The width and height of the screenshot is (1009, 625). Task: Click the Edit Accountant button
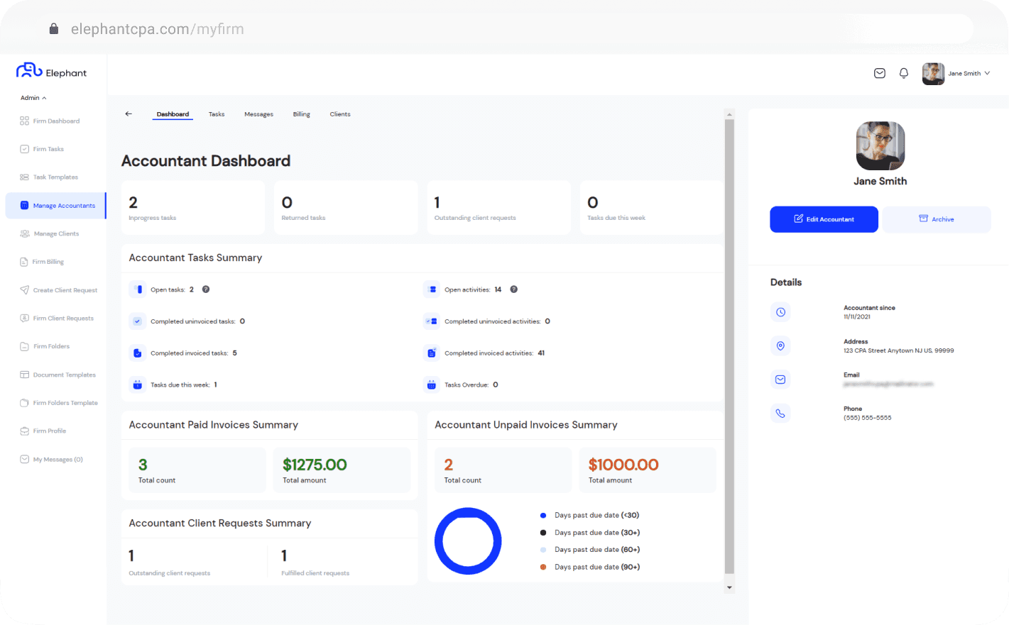pyautogui.click(x=824, y=219)
